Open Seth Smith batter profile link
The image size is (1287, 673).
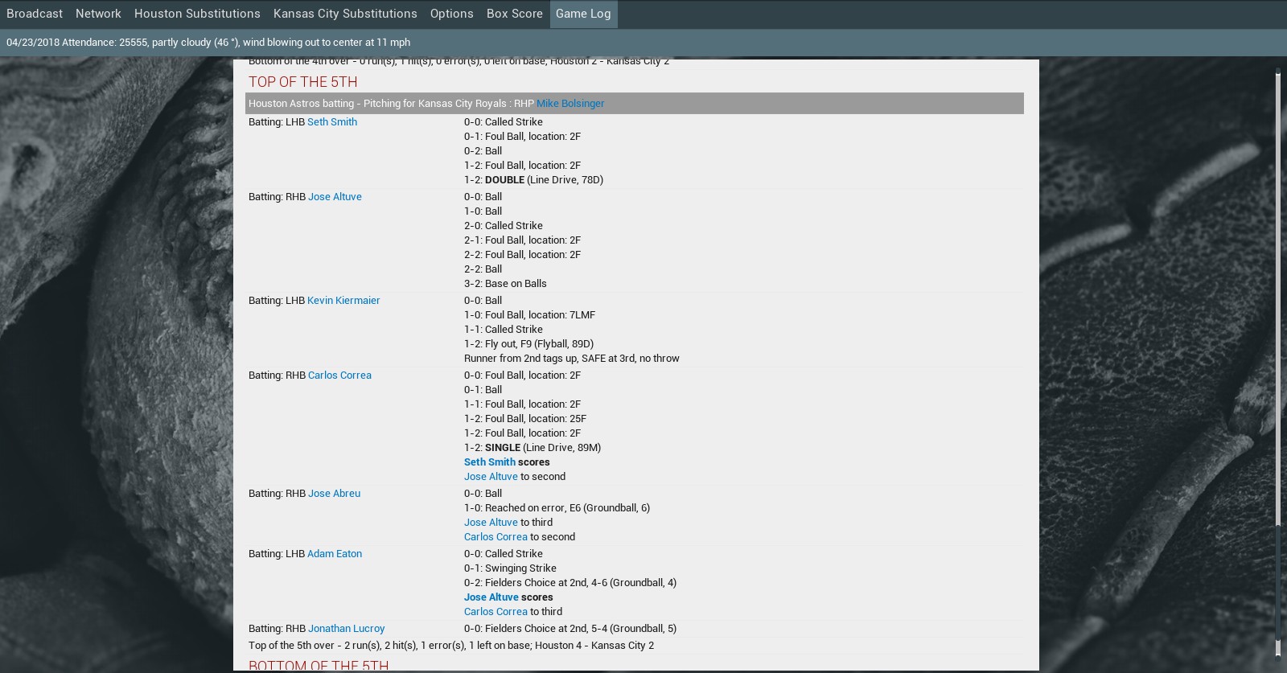click(331, 122)
